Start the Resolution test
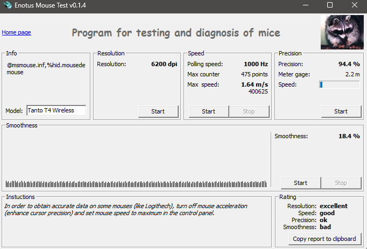367x249 pixels. pos(158,111)
